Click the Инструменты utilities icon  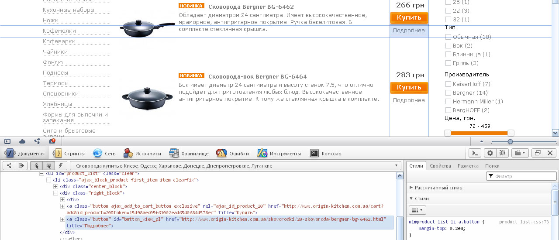262,153
